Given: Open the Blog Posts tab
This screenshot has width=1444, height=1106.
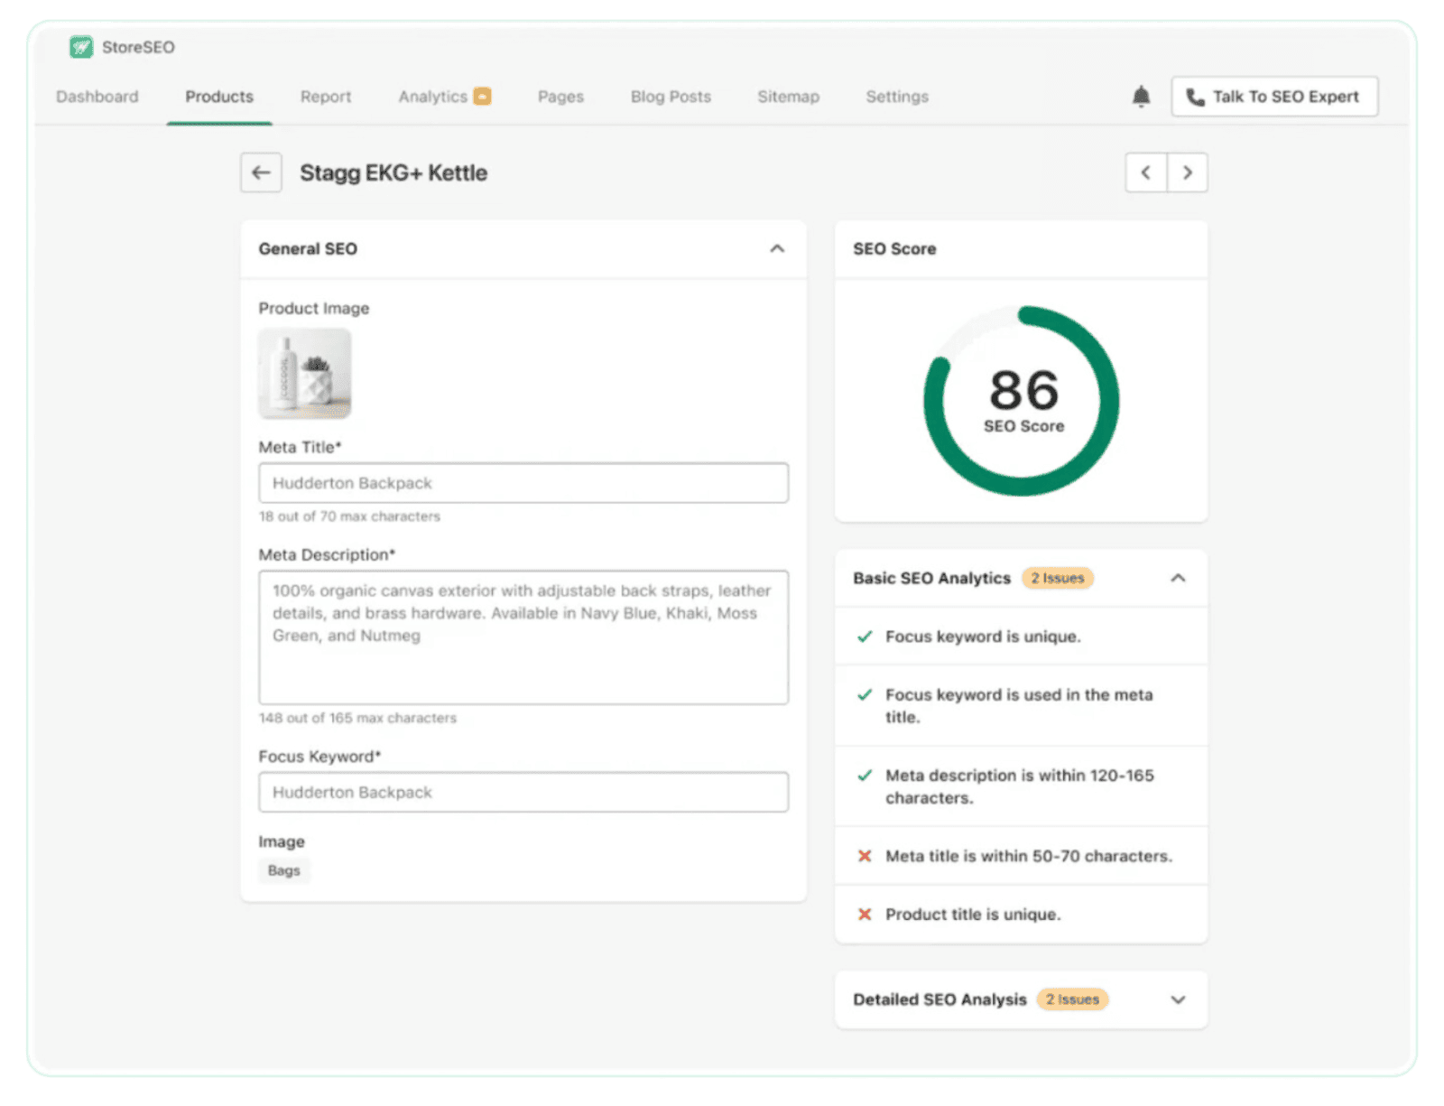Looking at the screenshot, I should click(671, 97).
